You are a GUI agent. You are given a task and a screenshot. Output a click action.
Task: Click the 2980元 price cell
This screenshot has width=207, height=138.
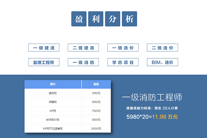point(96,93)
